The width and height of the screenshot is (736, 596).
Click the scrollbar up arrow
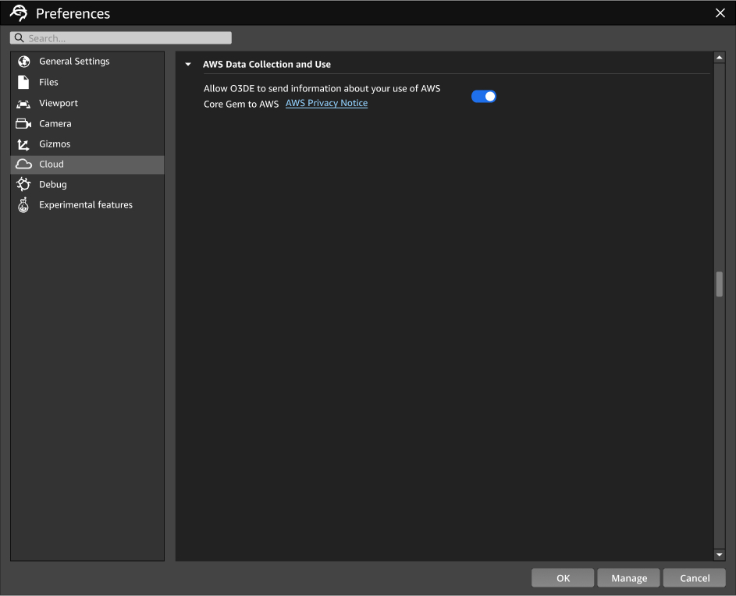tap(720, 57)
